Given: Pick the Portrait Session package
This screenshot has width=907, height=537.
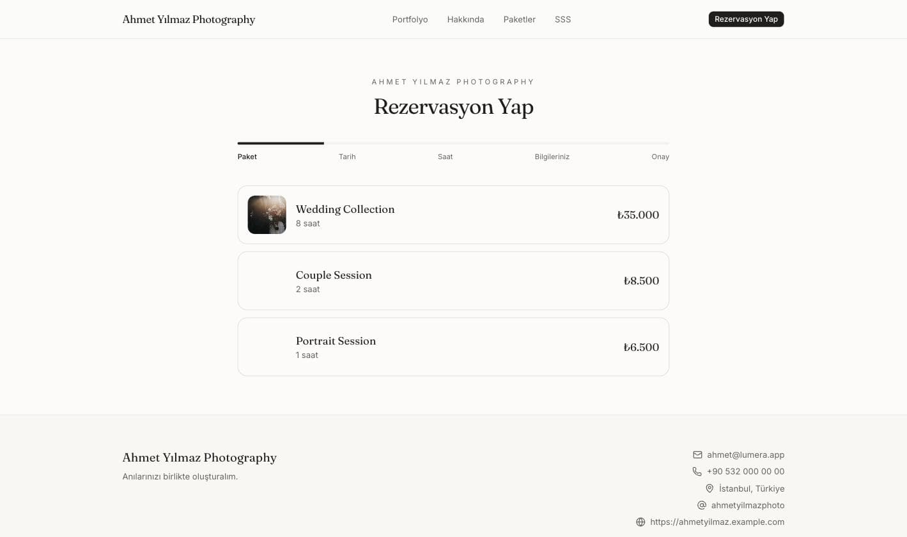Looking at the screenshot, I should click(453, 346).
